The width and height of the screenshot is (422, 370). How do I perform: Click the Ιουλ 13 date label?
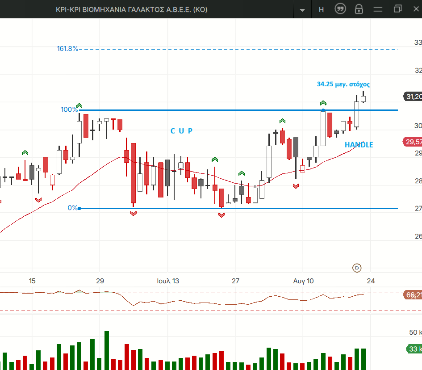pos(168,281)
